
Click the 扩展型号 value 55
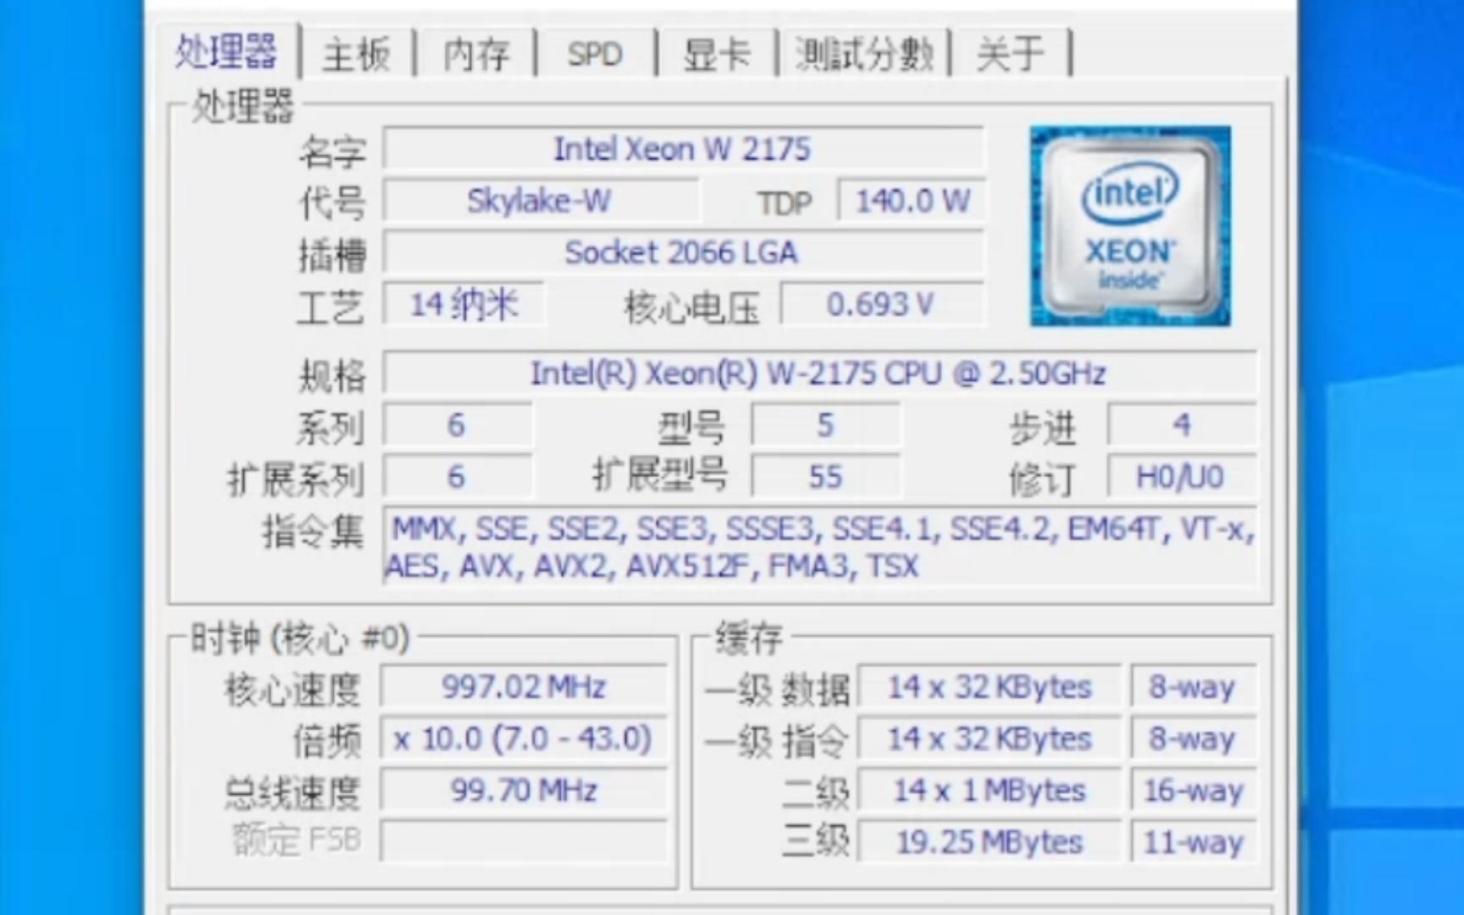(x=825, y=477)
